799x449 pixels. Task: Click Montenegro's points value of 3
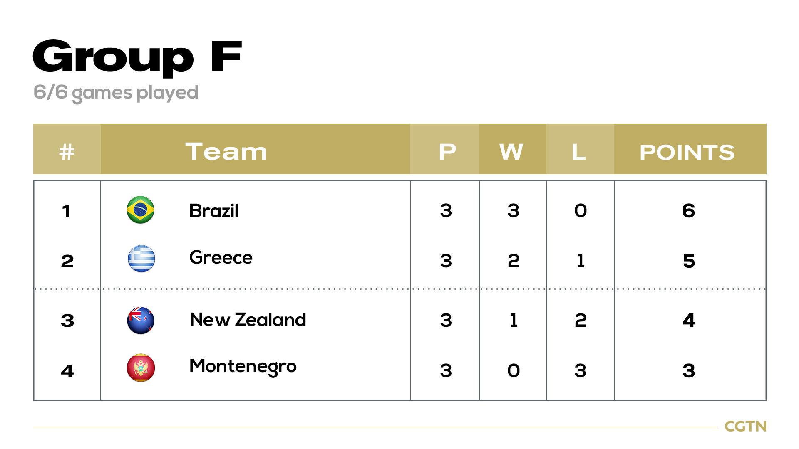tap(689, 370)
